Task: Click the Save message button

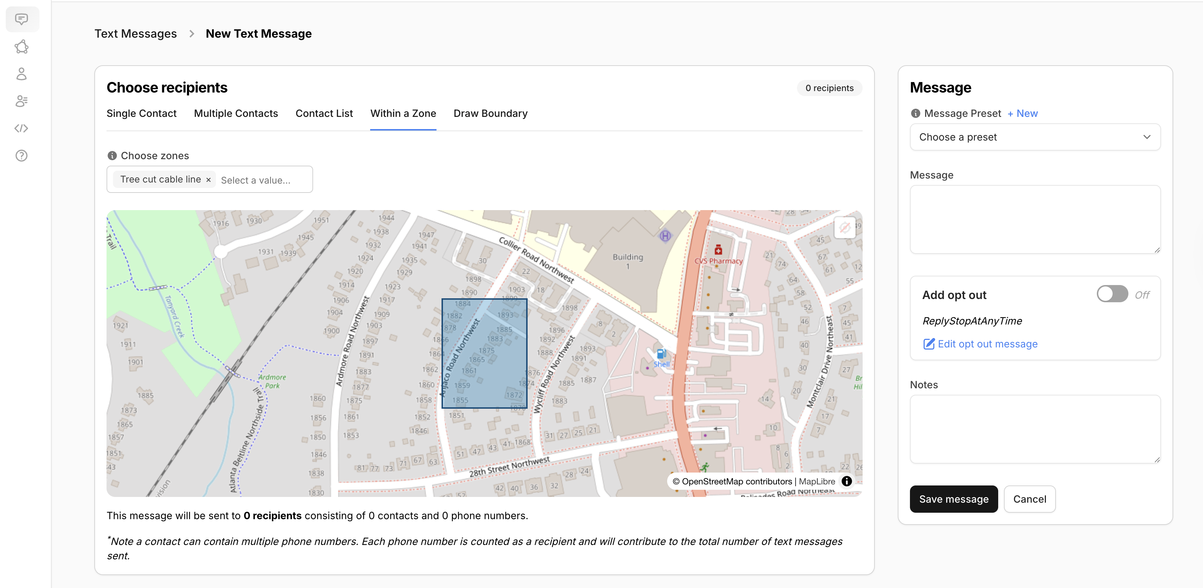Action: coord(953,499)
